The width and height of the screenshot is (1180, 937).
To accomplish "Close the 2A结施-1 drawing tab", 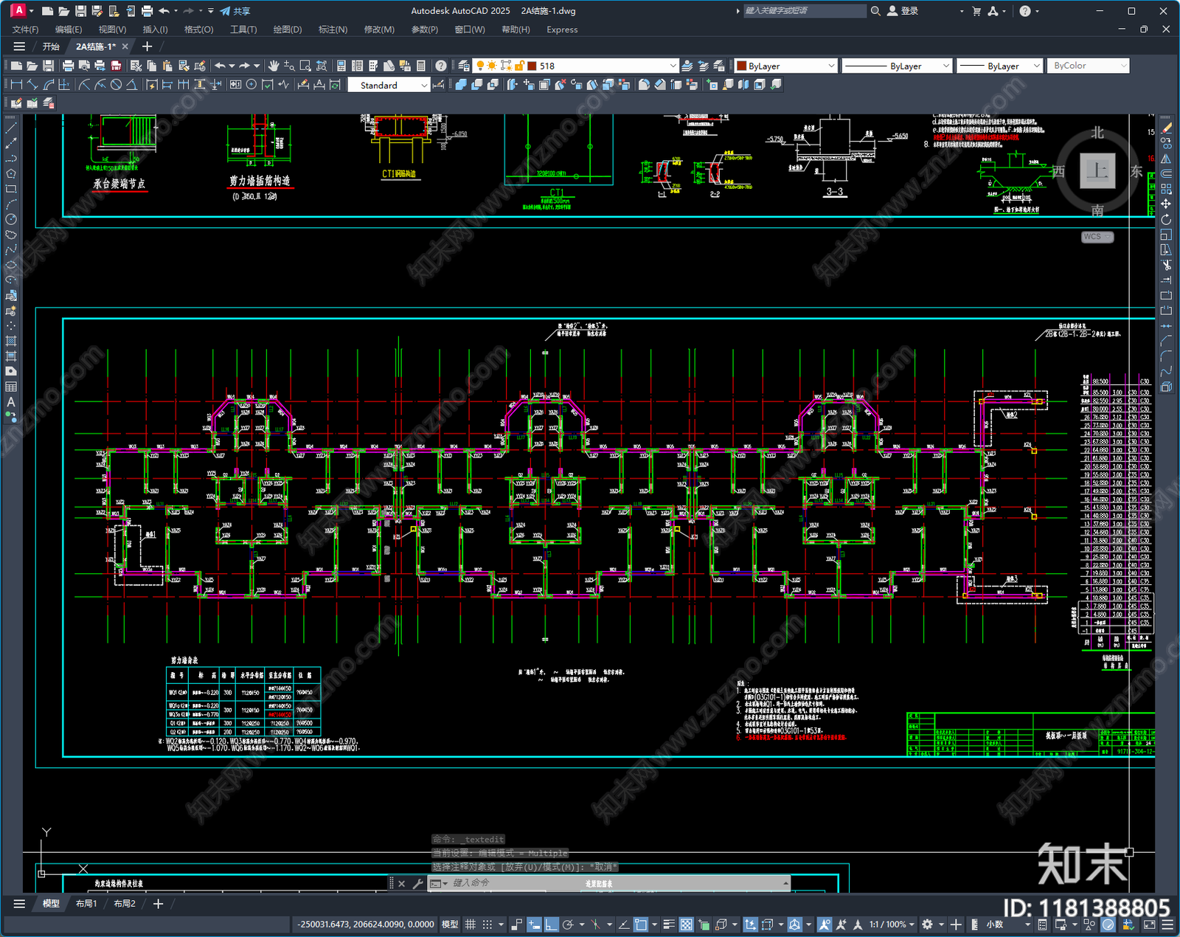I will (125, 46).
